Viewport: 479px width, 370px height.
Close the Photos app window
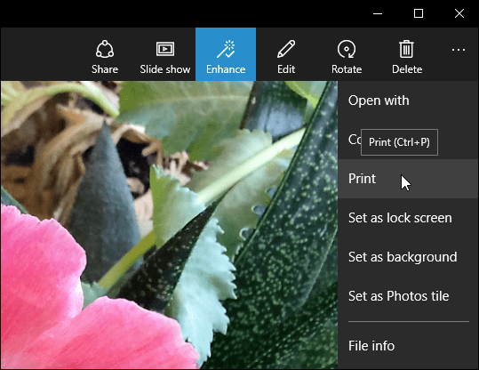coord(459,13)
